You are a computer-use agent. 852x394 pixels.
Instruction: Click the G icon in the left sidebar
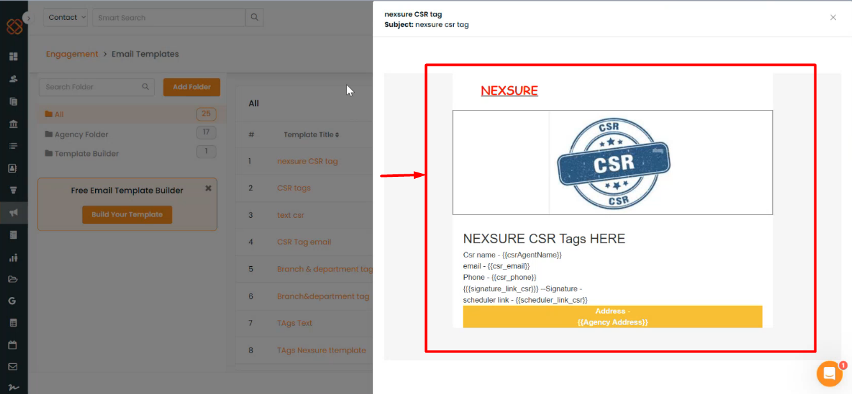tap(13, 300)
